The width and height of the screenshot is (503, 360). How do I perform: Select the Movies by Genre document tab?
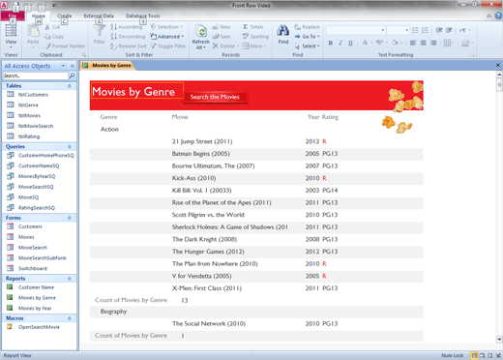pyautogui.click(x=108, y=66)
